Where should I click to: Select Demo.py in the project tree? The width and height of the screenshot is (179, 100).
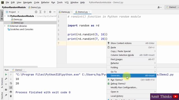(x=18, y=19)
